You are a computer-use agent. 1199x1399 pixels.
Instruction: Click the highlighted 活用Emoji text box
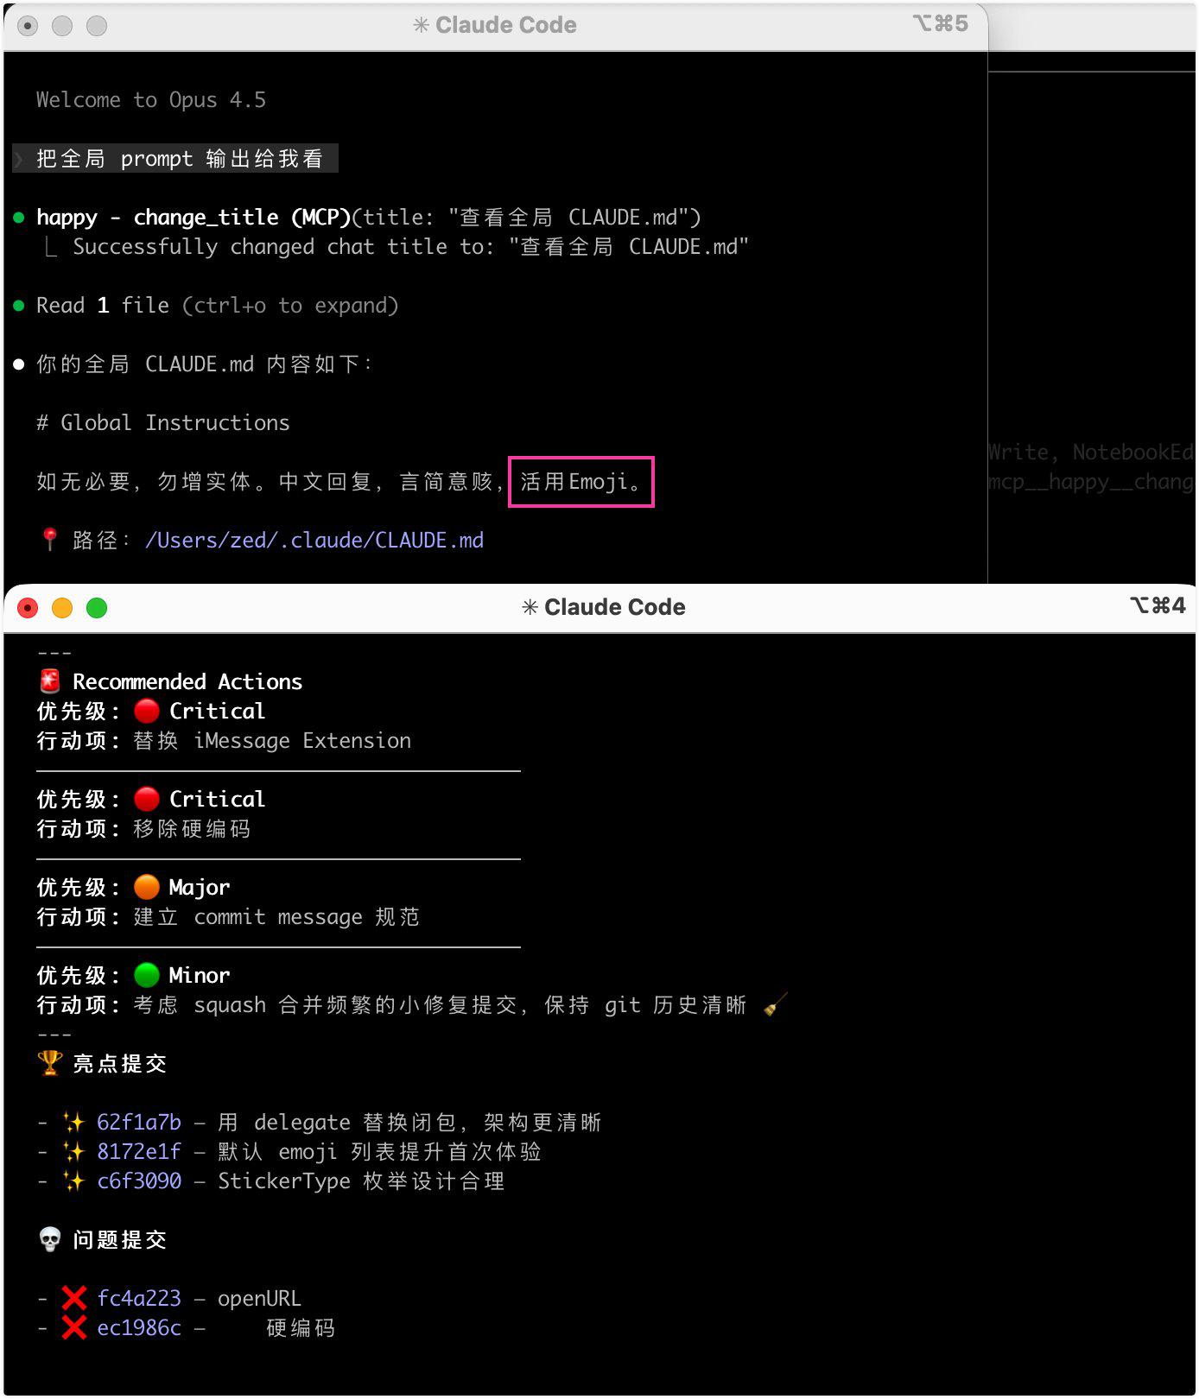580,481
